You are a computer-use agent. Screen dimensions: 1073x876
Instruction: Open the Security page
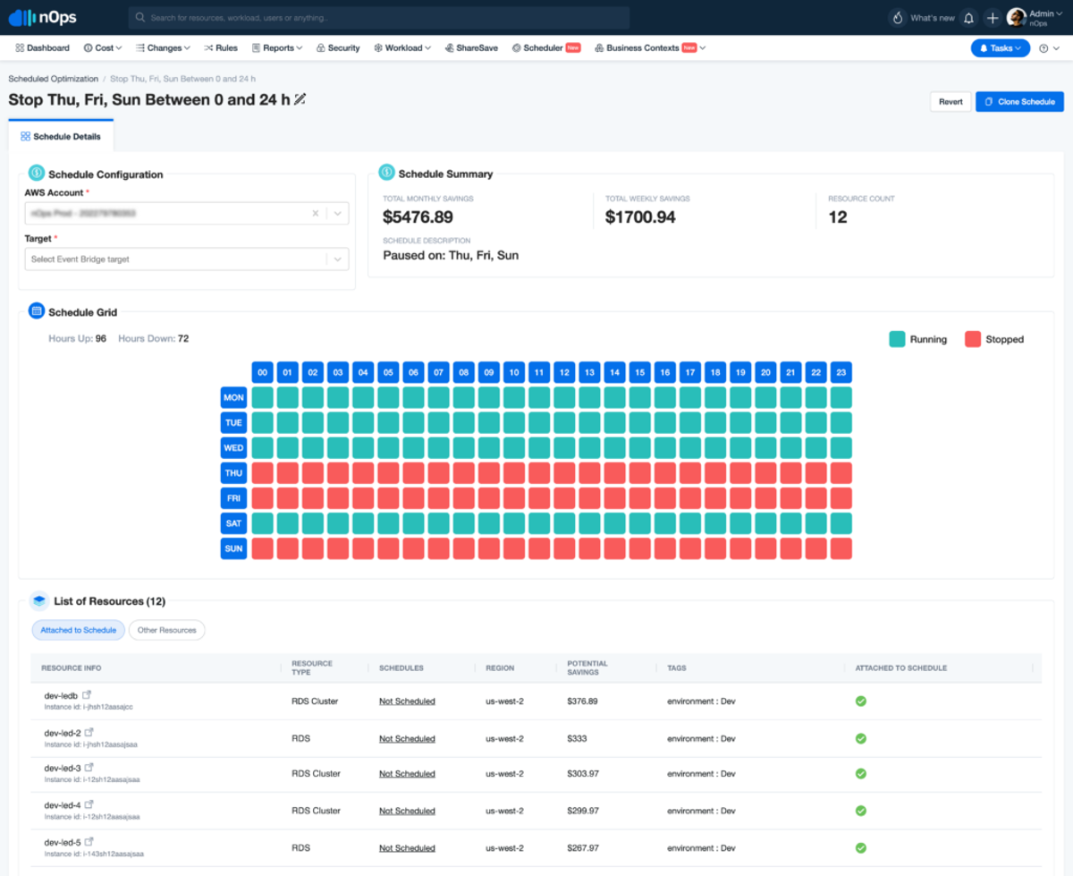pyautogui.click(x=338, y=48)
